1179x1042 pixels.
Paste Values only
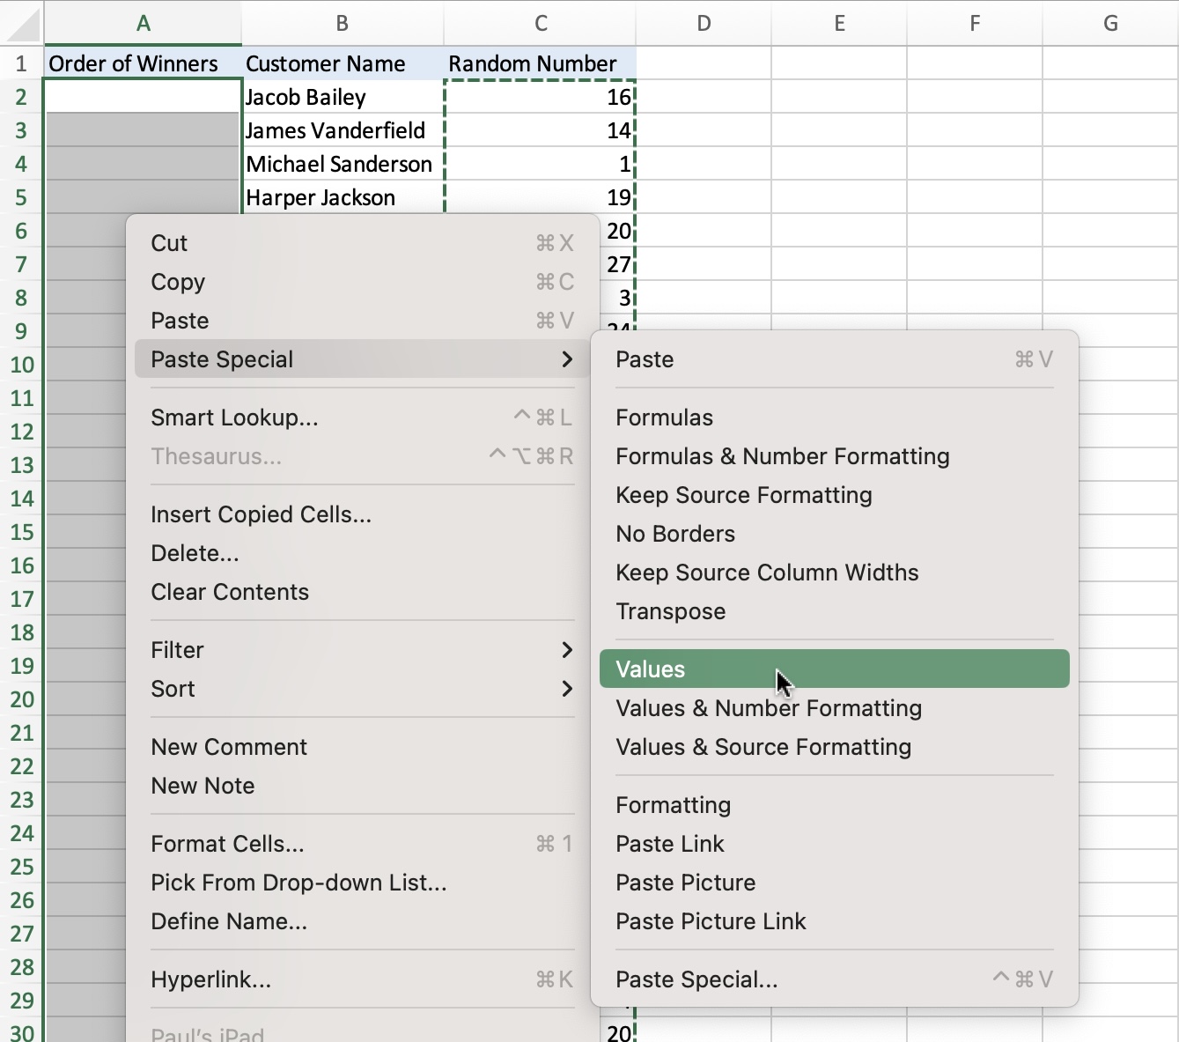point(835,669)
